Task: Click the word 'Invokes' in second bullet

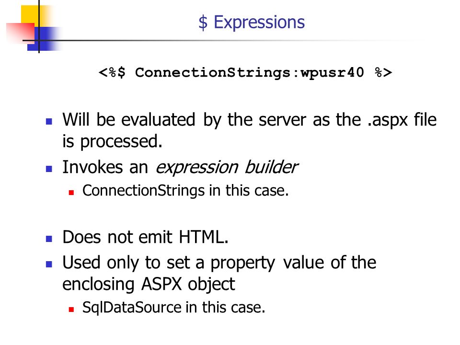Action: [x=92, y=167]
